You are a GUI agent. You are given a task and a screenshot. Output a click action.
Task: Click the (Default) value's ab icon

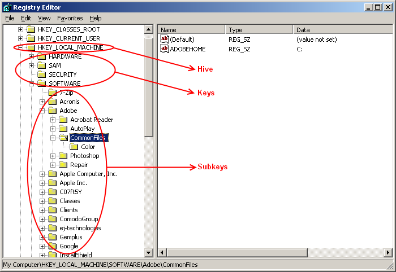pos(165,40)
